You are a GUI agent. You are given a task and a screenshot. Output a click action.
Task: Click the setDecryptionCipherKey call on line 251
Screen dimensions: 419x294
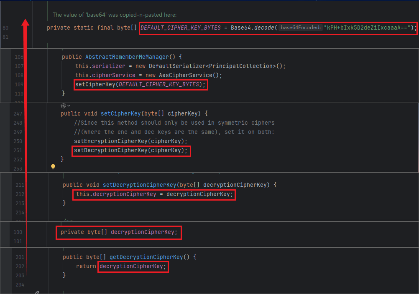110,150
